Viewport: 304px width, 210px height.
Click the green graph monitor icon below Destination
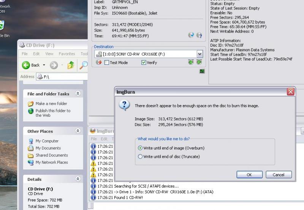[202, 71]
